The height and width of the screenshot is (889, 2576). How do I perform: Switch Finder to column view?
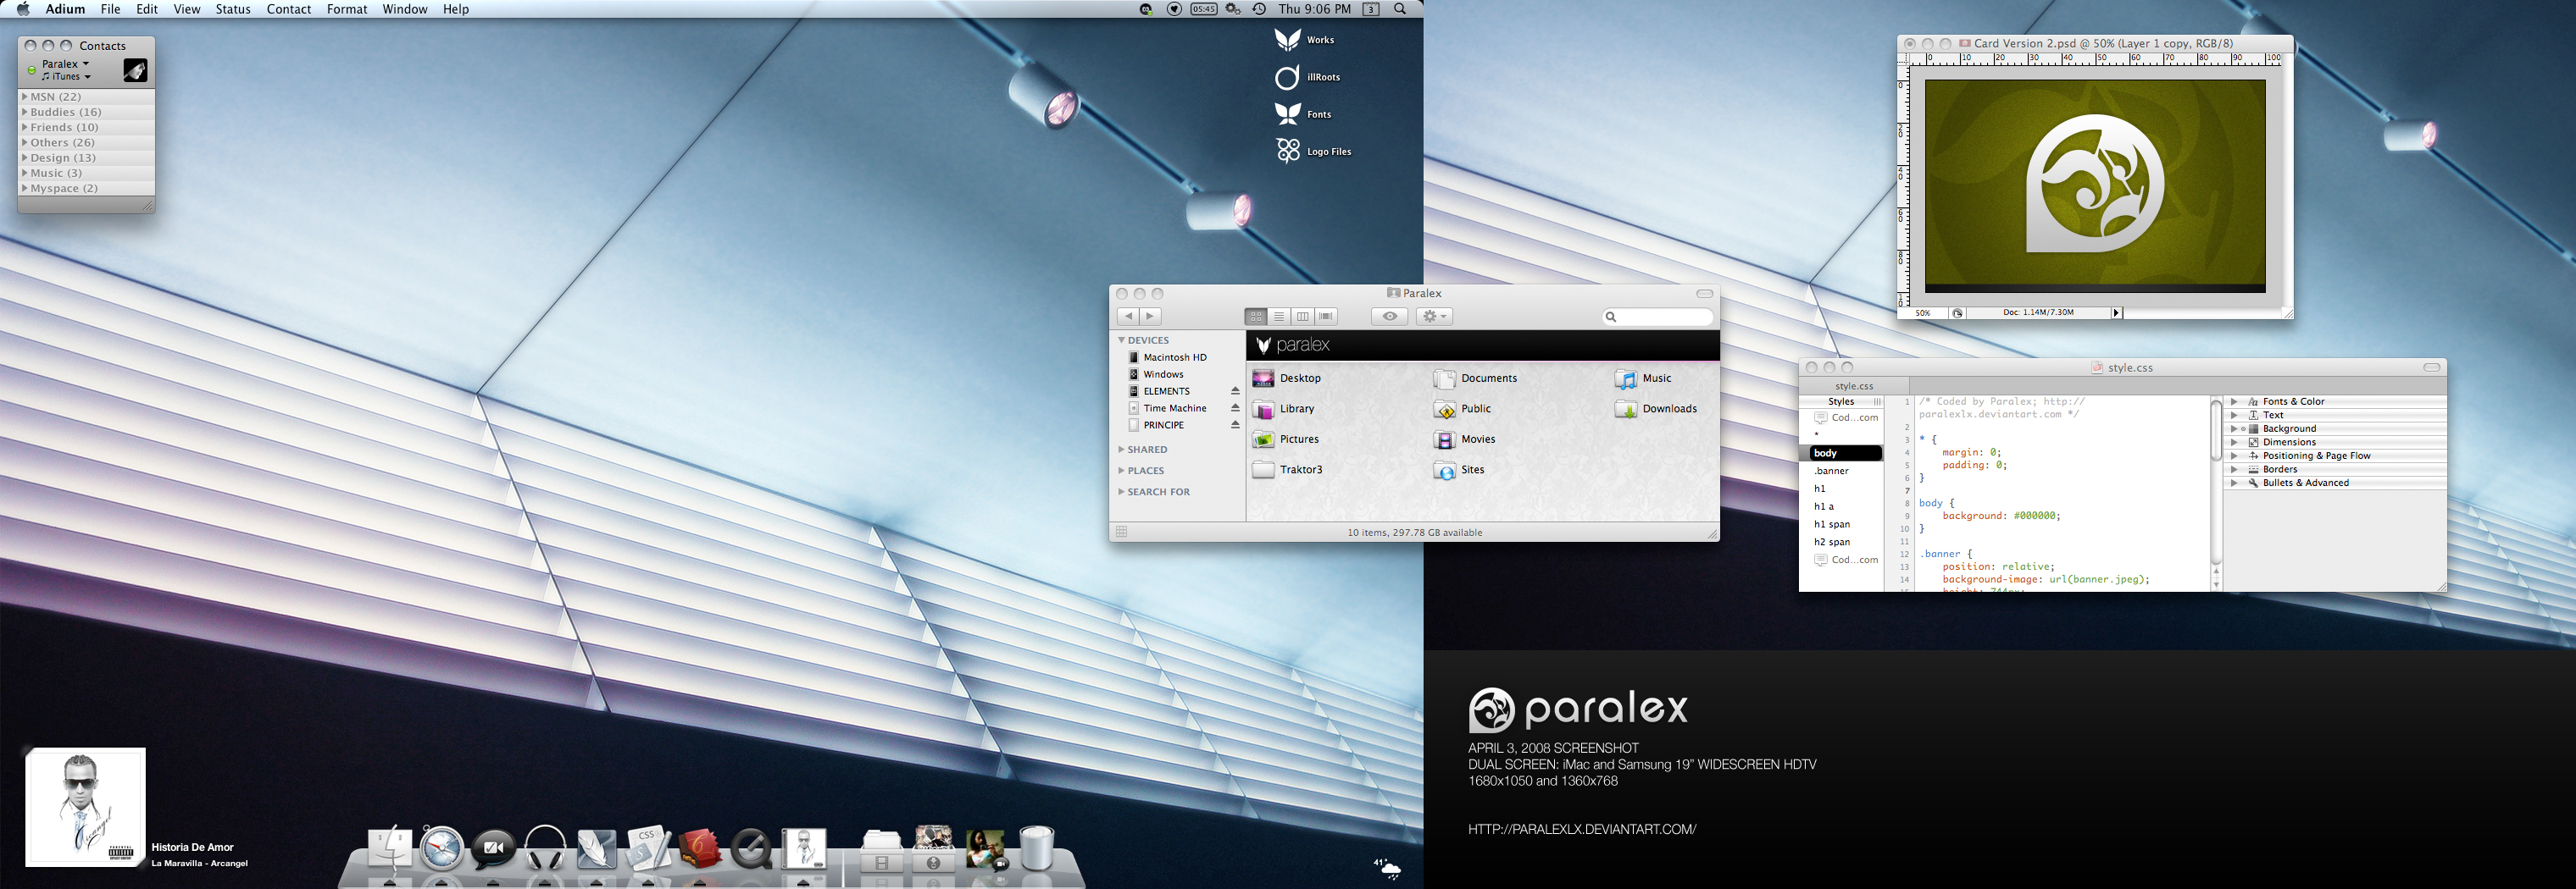[x=1302, y=317]
